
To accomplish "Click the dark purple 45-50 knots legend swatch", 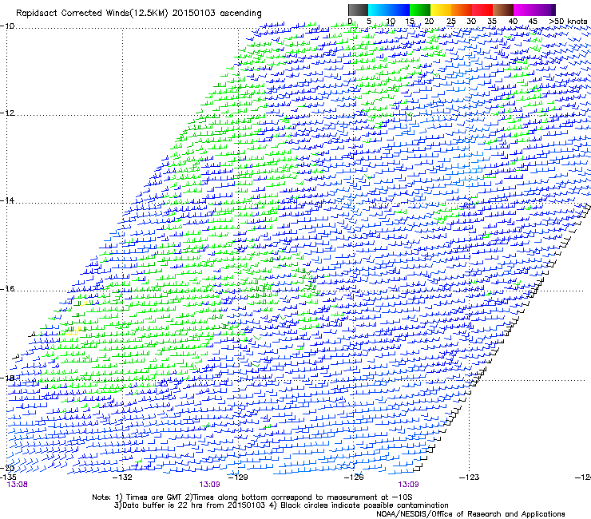I will pyautogui.click(x=545, y=10).
